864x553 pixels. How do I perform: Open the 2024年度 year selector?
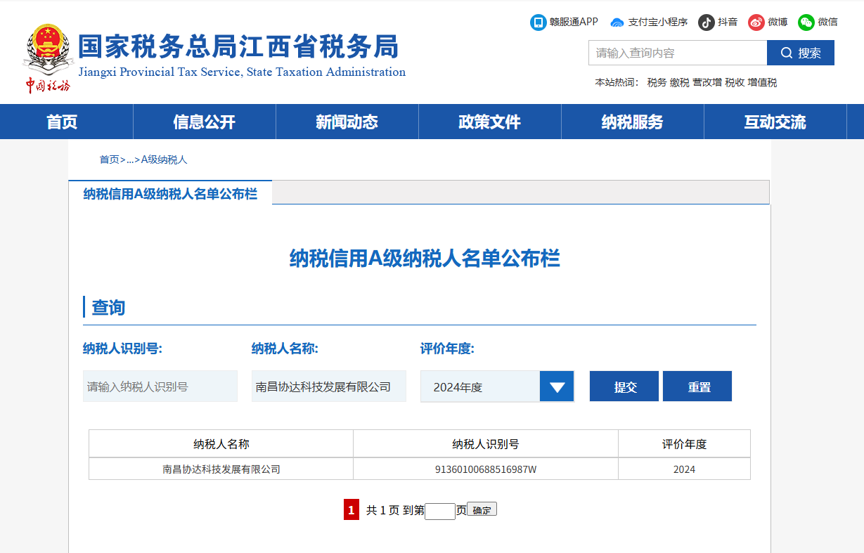(x=480, y=387)
